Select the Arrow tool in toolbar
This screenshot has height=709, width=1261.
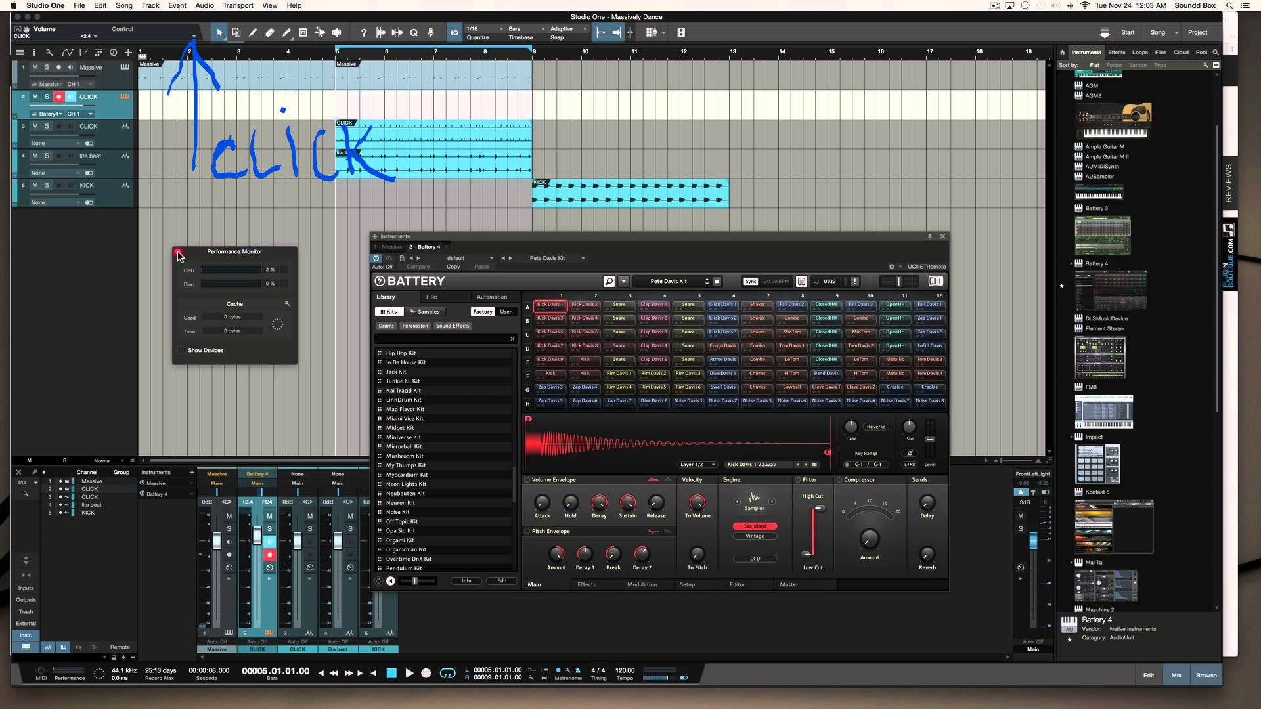pyautogui.click(x=219, y=32)
